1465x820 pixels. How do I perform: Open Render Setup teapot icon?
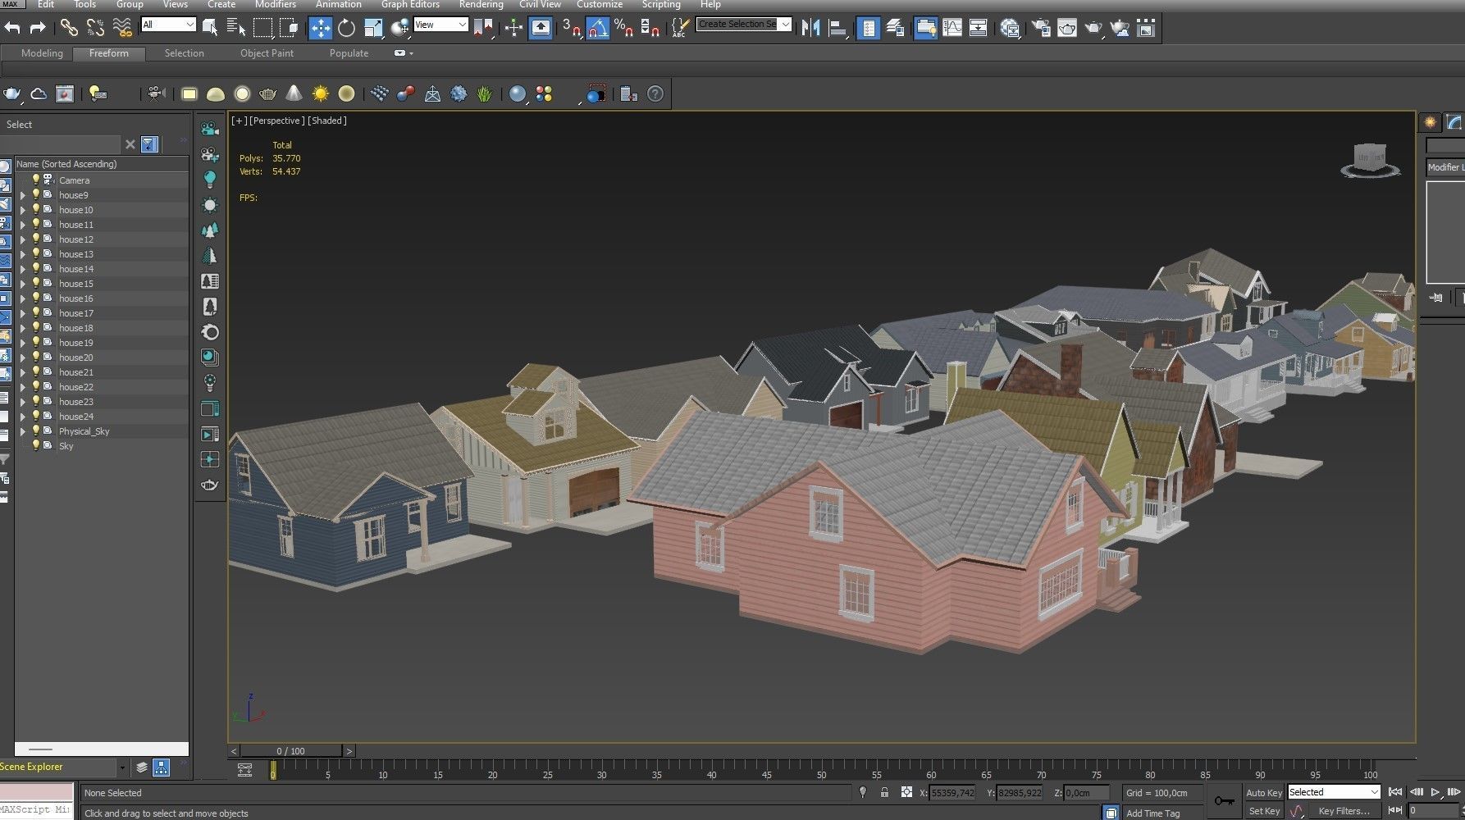point(1041,28)
